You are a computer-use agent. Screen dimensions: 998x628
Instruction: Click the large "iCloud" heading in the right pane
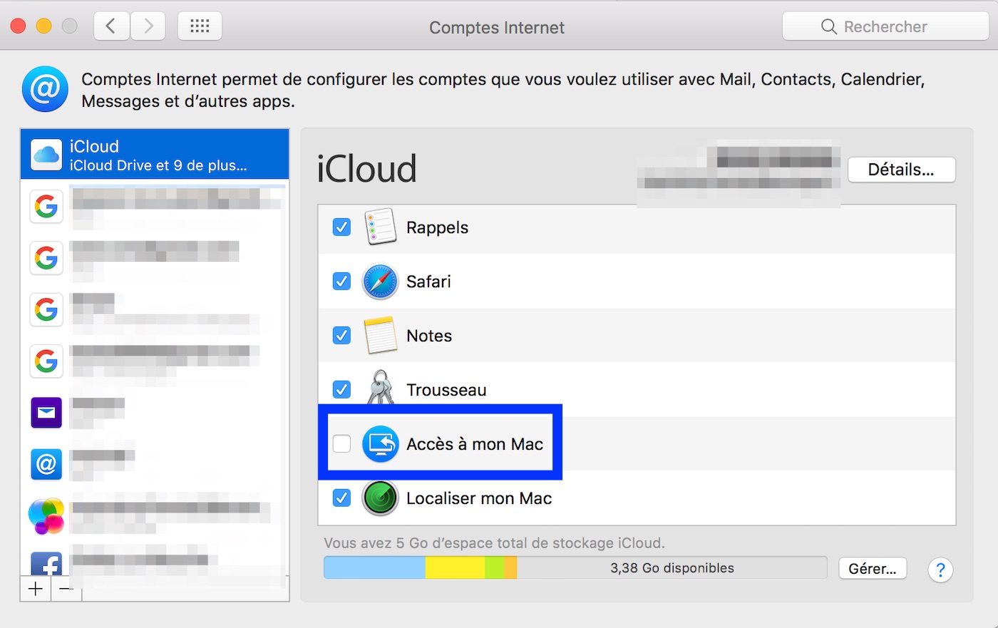[x=366, y=169]
